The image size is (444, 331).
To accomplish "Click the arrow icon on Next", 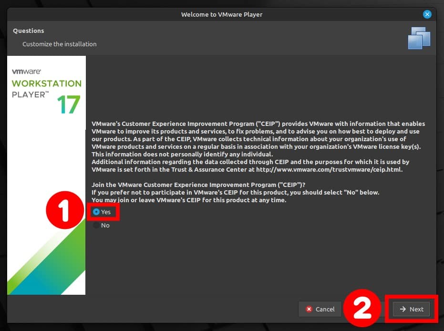I will point(403,309).
